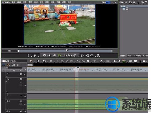The height and width of the screenshot is (113, 151).
Task: Select the 序列1 sequence tab
Action: click(x=30, y=65)
